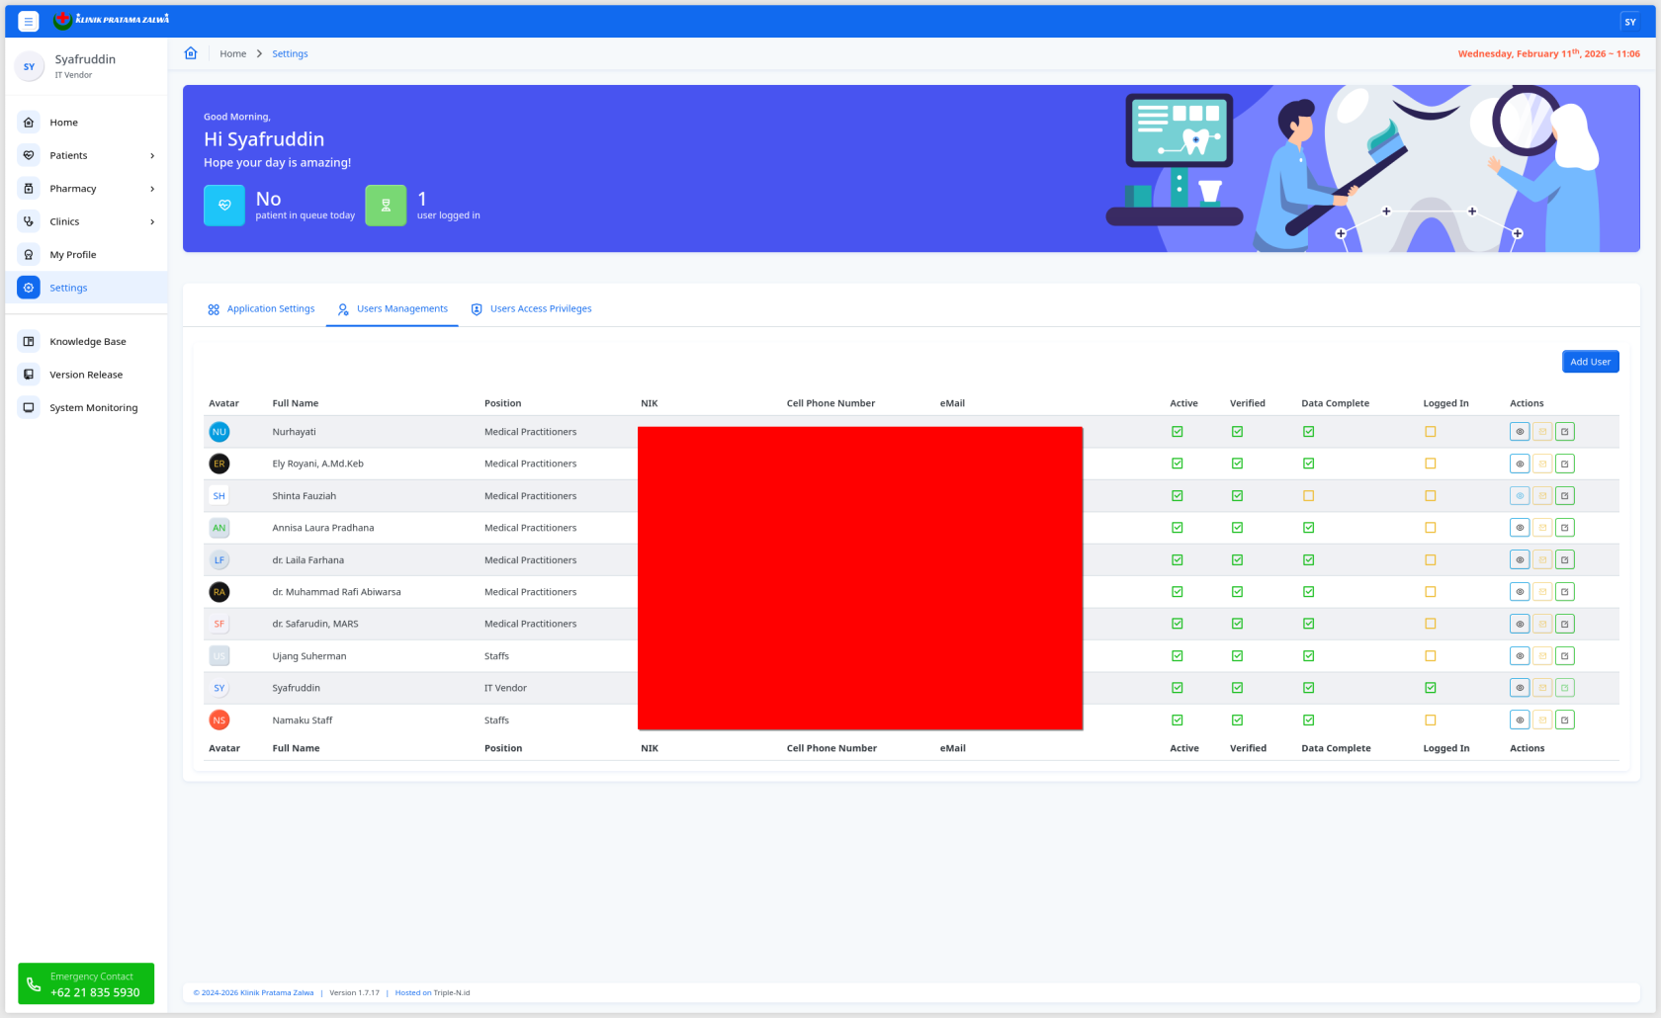The width and height of the screenshot is (1661, 1018).
Task: Open Knowledge Base from sidebar
Action: (87, 342)
